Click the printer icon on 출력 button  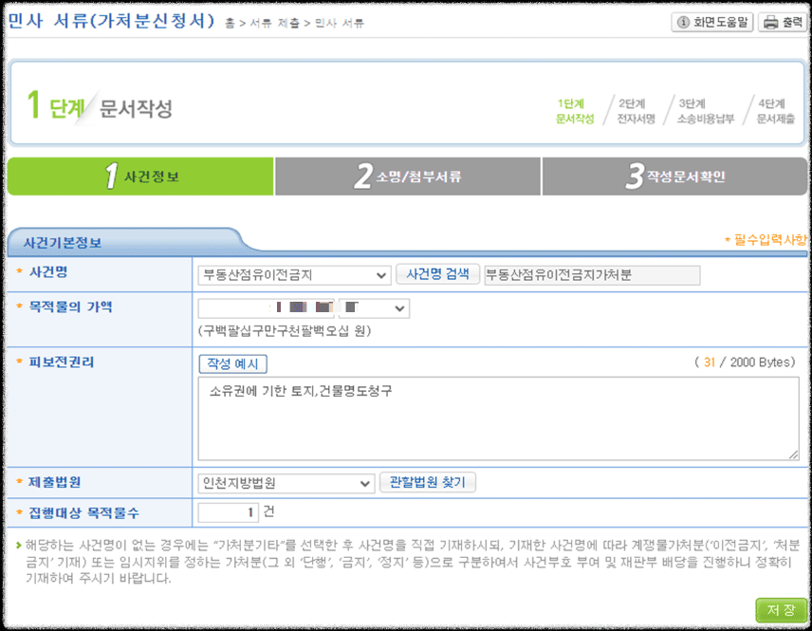pyautogui.click(x=771, y=21)
